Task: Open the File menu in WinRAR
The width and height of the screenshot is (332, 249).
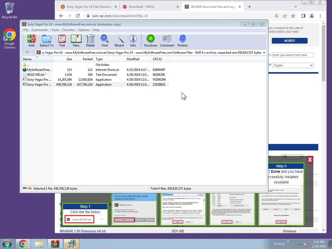Action: point(26,30)
